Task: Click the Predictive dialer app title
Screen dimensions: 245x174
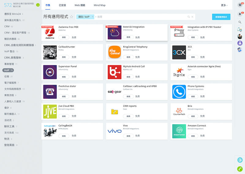Action: tap(67, 86)
